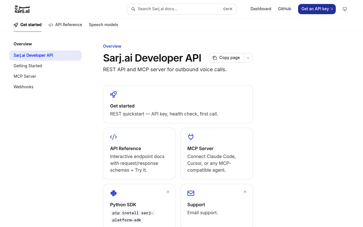Click the Email support description text
363x227 pixels.
click(202, 213)
